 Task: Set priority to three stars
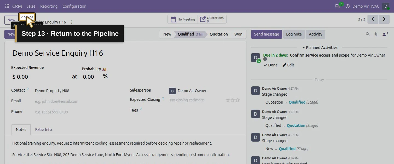tap(237, 100)
